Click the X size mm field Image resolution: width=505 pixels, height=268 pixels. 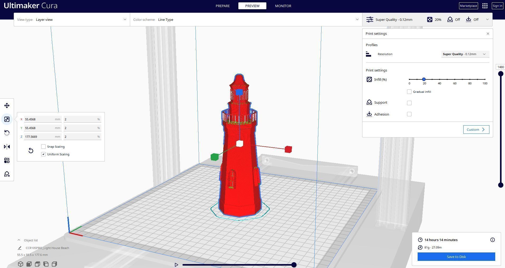[43, 119]
